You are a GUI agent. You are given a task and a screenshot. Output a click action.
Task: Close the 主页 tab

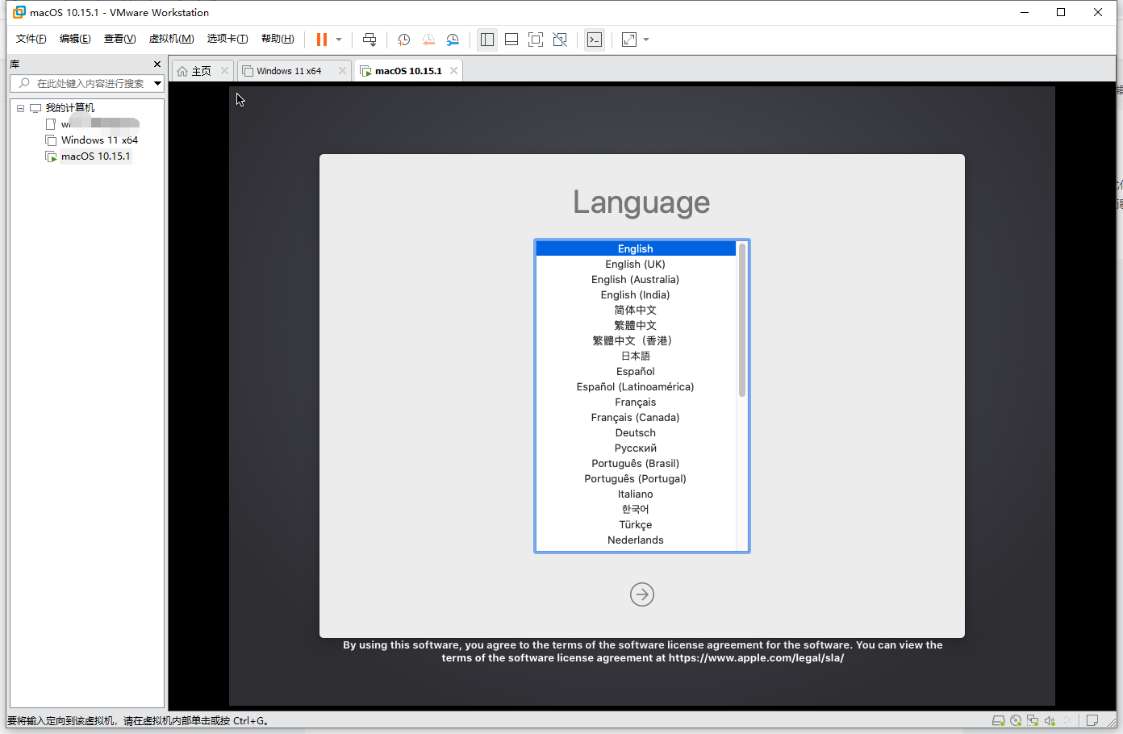point(225,71)
